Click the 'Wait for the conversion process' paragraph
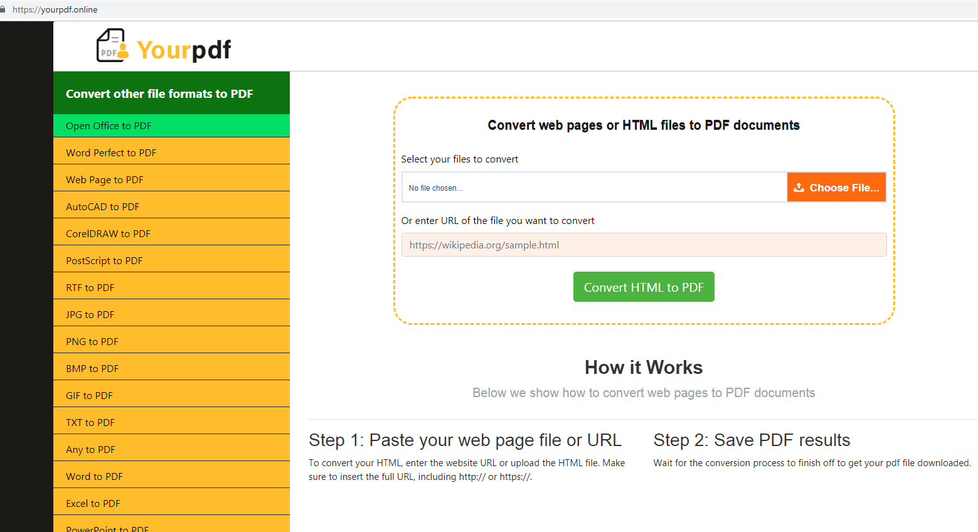 click(x=812, y=463)
